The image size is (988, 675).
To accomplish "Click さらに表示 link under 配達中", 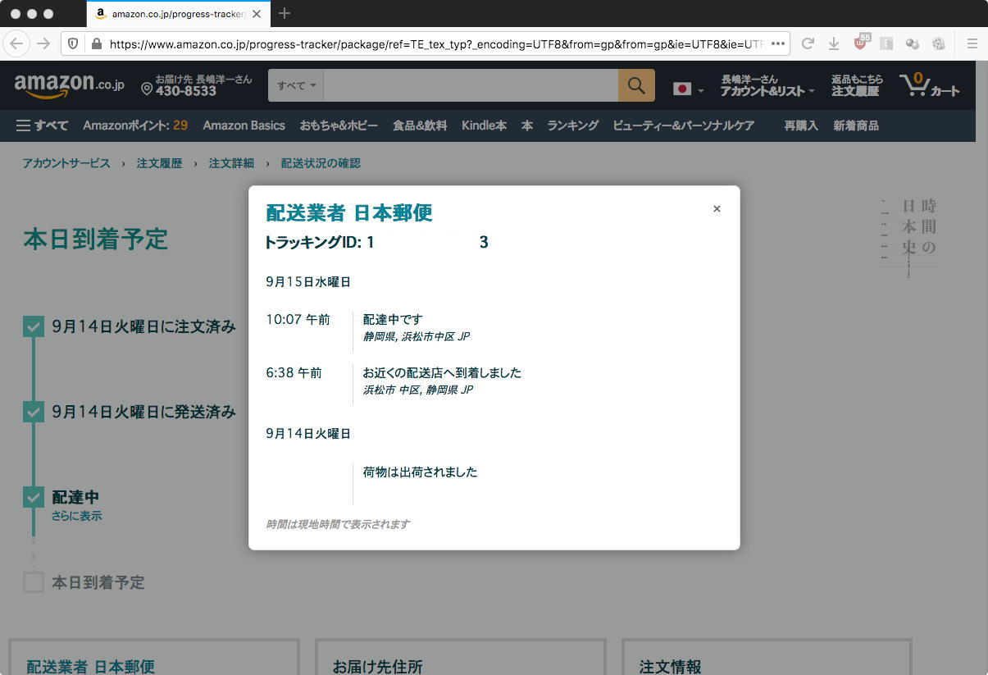I will [x=77, y=516].
